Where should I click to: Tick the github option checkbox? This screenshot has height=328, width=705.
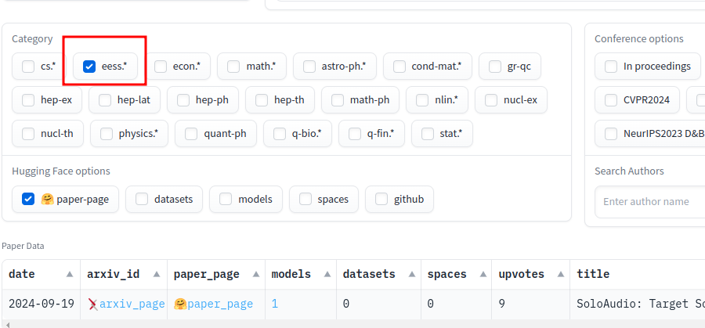[381, 199]
